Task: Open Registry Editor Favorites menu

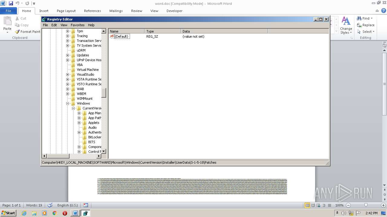Action: tap(78, 25)
